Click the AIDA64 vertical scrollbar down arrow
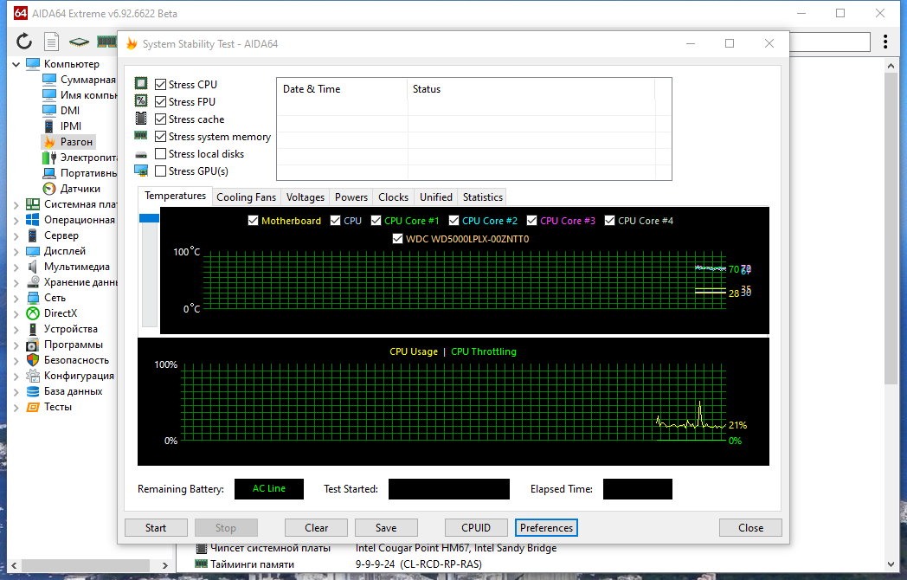 point(891,564)
